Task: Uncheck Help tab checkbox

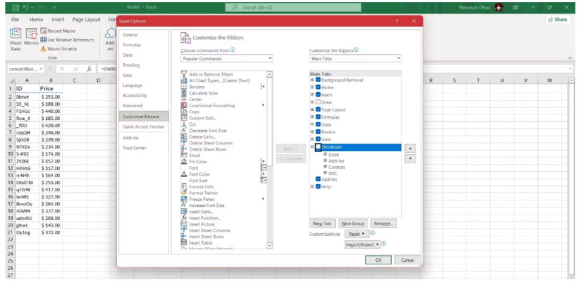Action: 318,187
